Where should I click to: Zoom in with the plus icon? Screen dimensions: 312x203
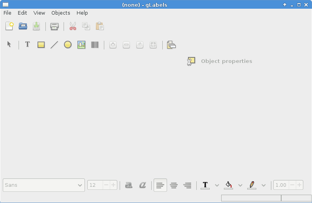point(113,45)
